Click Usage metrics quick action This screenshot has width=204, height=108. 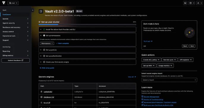165,66
